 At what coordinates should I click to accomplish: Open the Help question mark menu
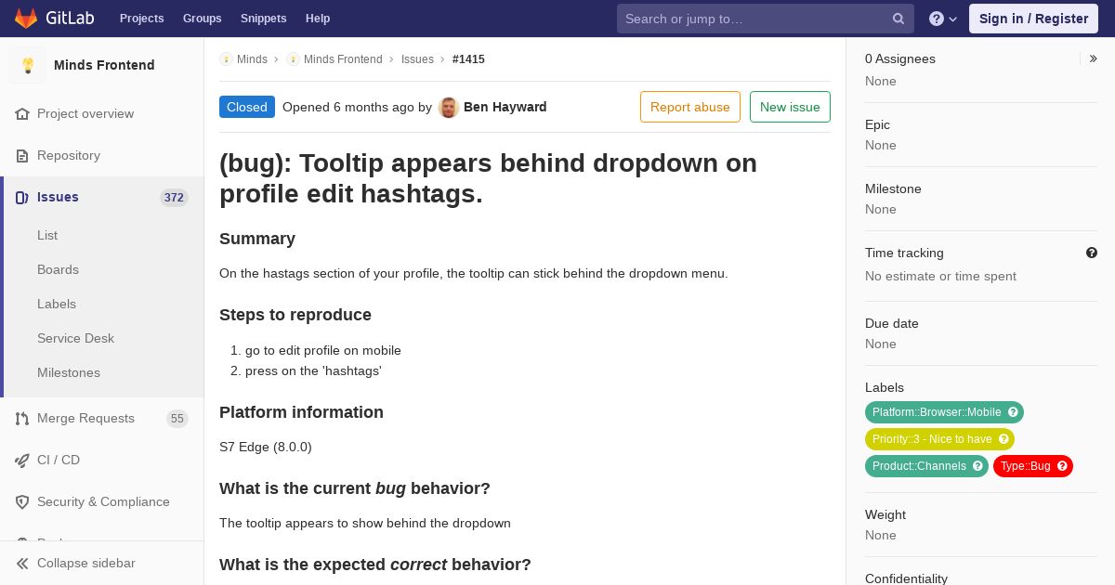point(943,19)
